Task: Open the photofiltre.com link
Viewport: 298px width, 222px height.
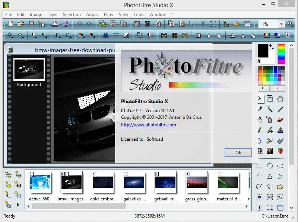Action: 148,125
